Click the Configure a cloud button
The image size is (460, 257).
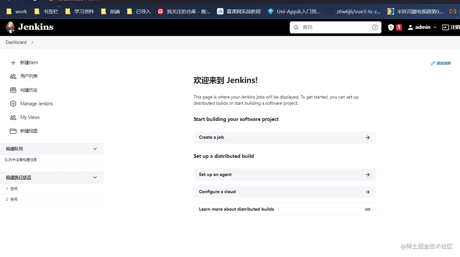pos(285,192)
